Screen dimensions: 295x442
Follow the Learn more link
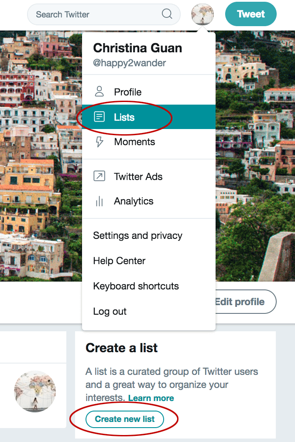151,398
